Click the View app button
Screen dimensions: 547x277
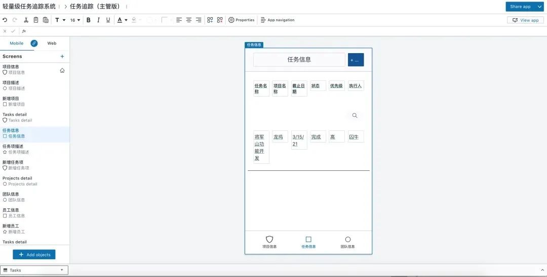click(x=525, y=20)
